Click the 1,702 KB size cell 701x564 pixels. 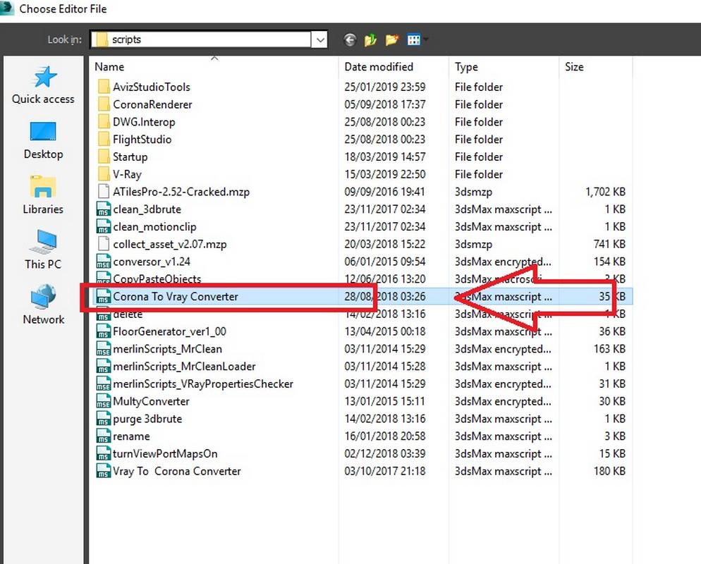pyautogui.click(x=605, y=191)
